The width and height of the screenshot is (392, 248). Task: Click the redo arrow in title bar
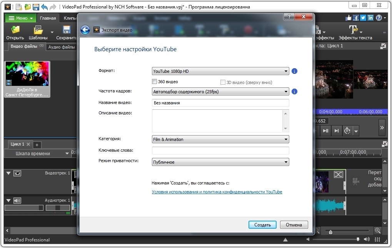tap(53, 7)
